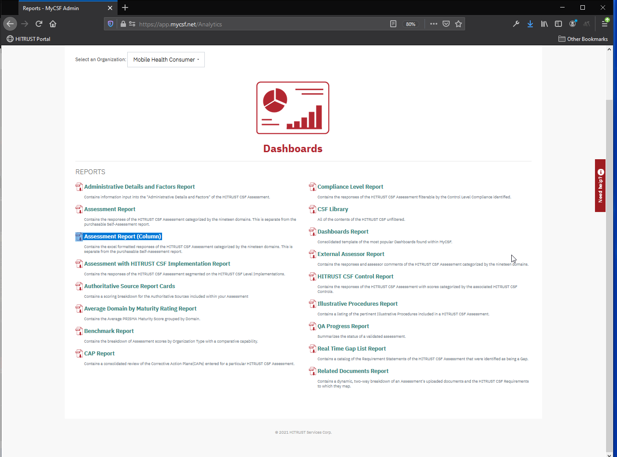617x457 pixels.
Task: Open CSF Library link
Action: coord(333,209)
